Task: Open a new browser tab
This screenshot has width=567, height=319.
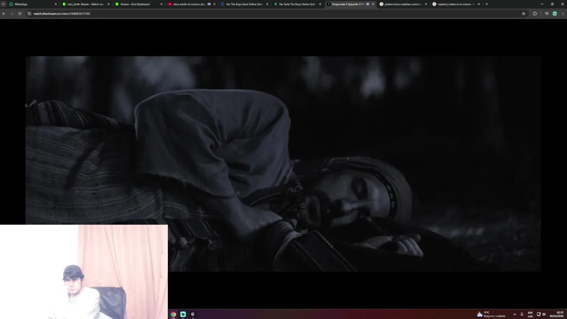Action: [x=486, y=4]
